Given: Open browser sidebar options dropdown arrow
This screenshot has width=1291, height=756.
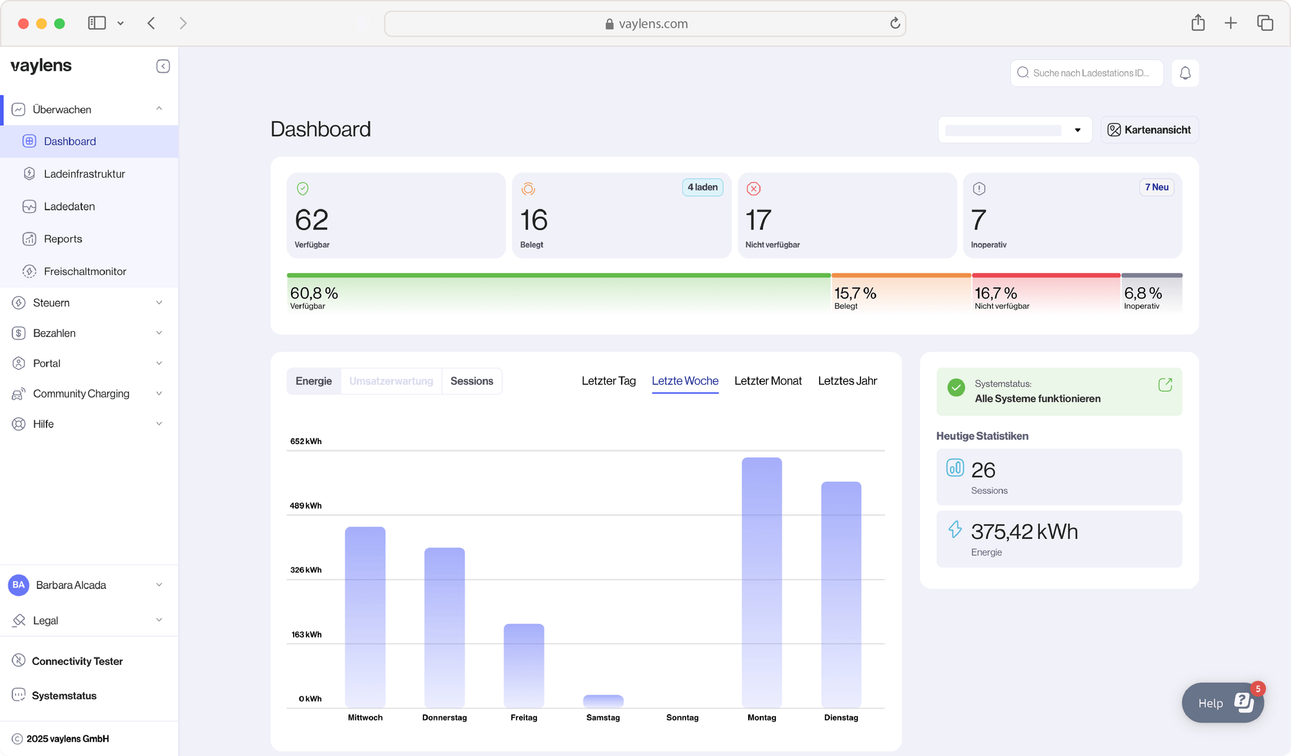Looking at the screenshot, I should pyautogui.click(x=120, y=23).
